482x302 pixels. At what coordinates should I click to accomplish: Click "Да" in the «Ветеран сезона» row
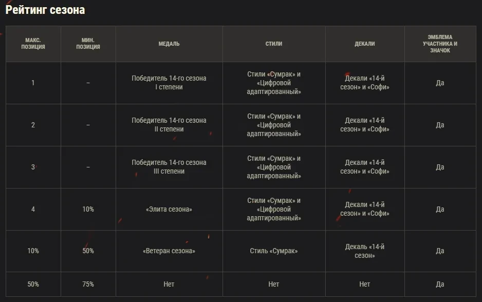440,251
